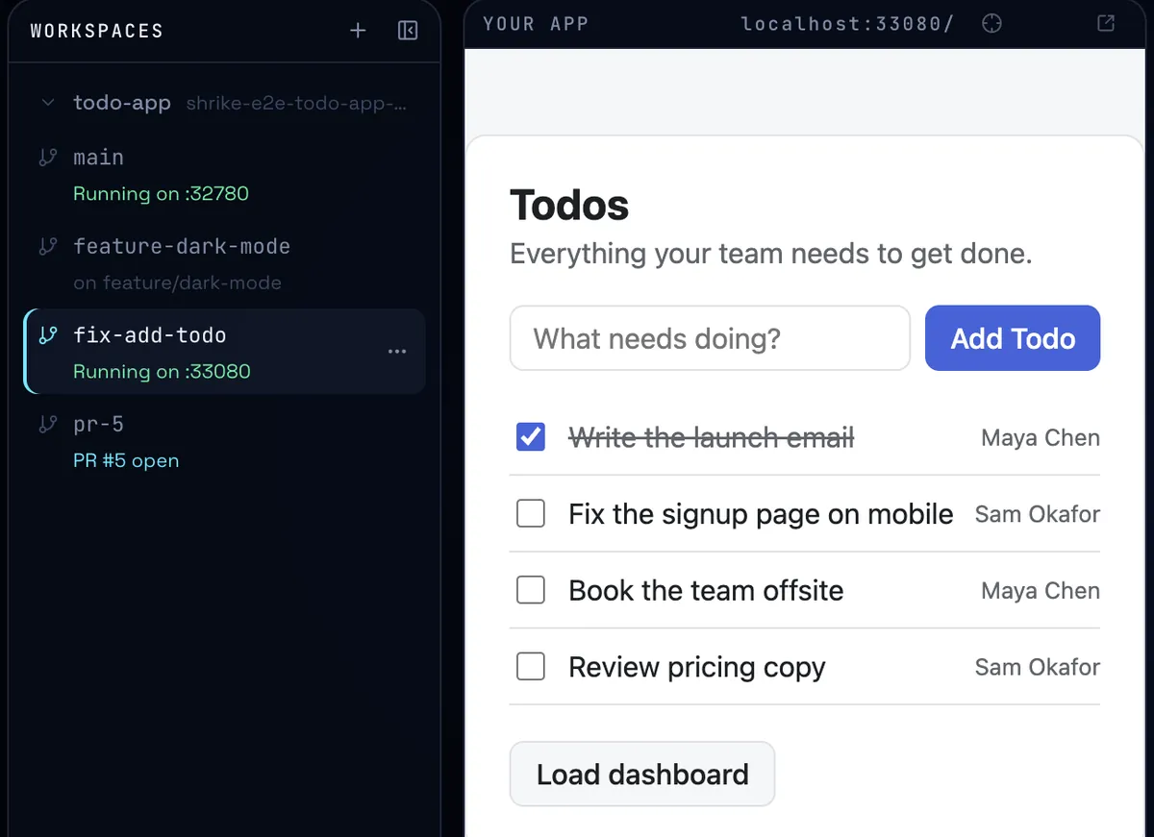Click the branch icon beside fix-add-todo

click(x=47, y=335)
